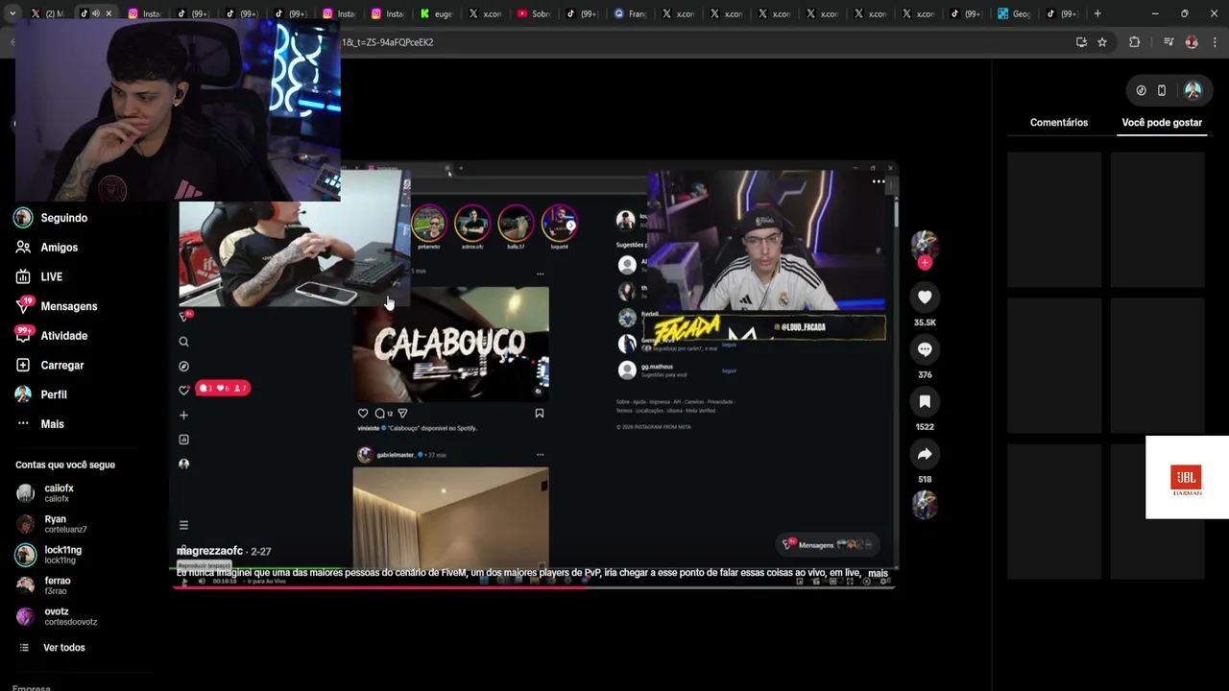Go to Amigos in the sidebar
Image resolution: width=1229 pixels, height=691 pixels.
click(46, 248)
